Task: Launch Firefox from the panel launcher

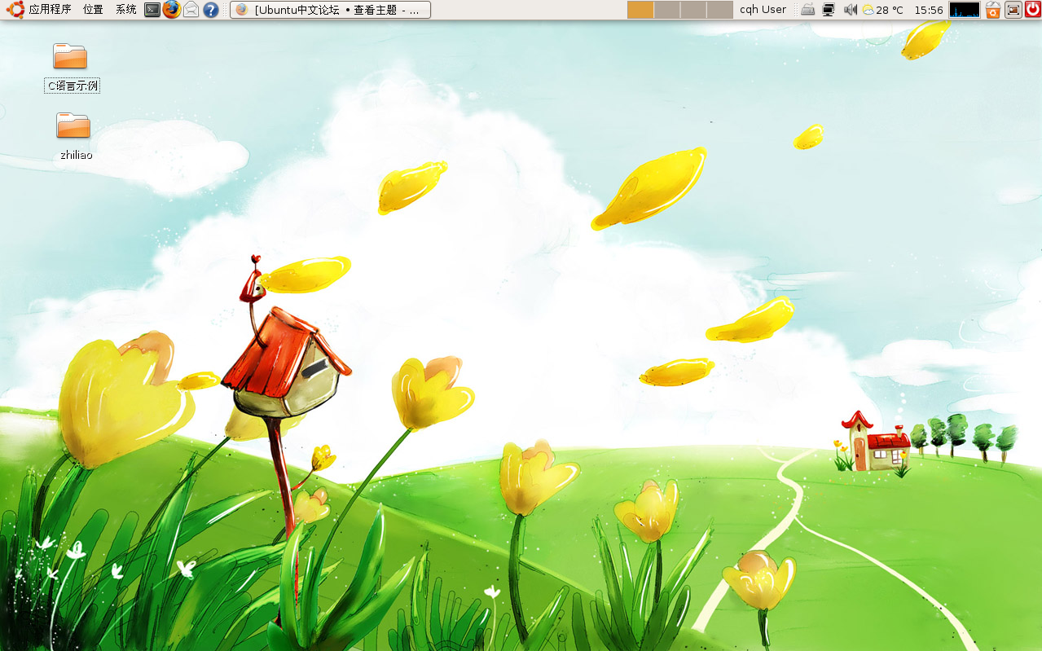Action: (x=171, y=10)
